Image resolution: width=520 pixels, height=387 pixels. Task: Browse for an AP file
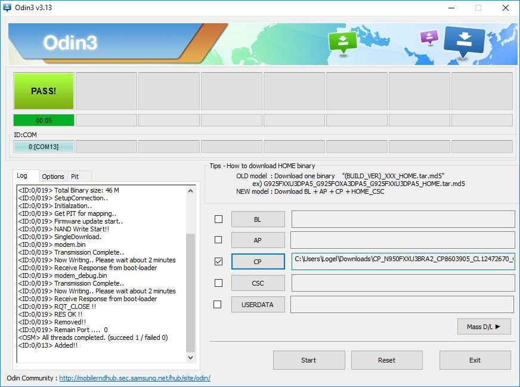pos(258,240)
